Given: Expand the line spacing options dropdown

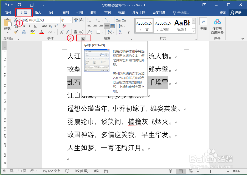Looking at the screenshot, I should (124, 26).
